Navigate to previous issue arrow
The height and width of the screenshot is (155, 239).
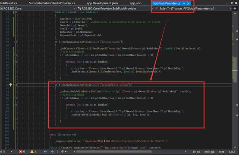point(45,152)
